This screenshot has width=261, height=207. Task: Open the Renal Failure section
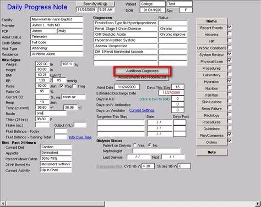point(211,109)
